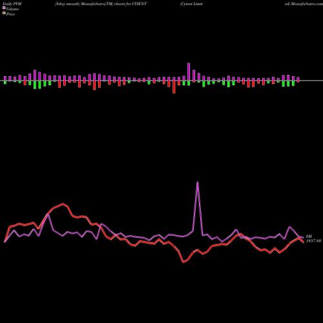Click the 'Daily PVM' title text
The height and width of the screenshot is (323, 323).
12,4
